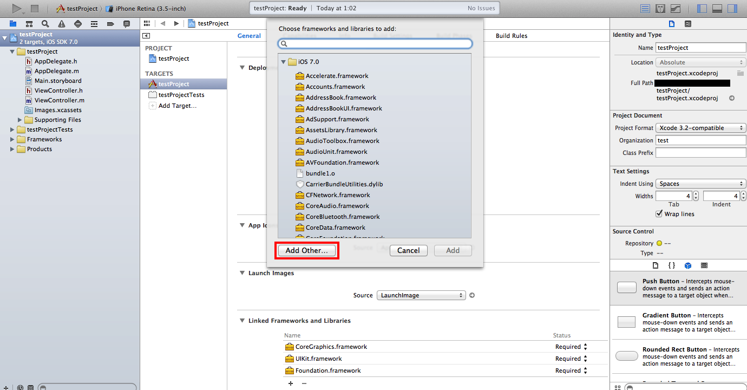Toggle library icon view at bottom
The image size is (747, 390).
click(618, 387)
